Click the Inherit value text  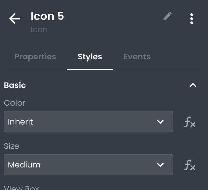coord(20,122)
